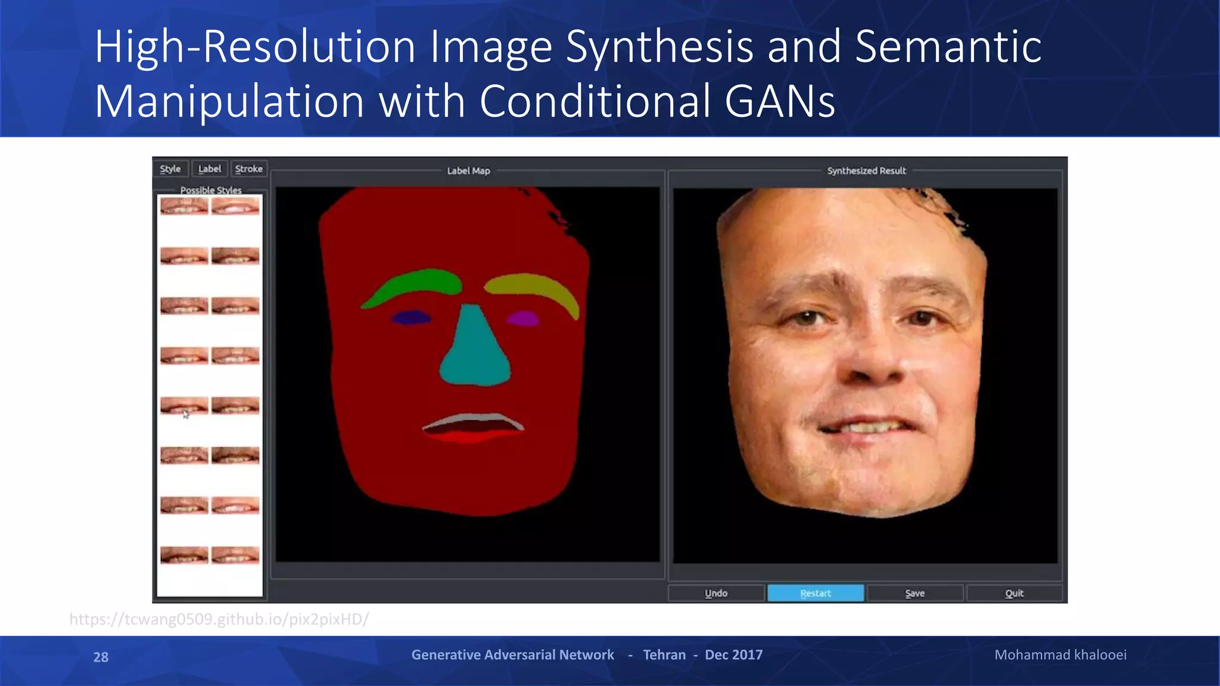The height and width of the screenshot is (686, 1220).
Task: Select fifth row left mouth style thumbnail
Action: (x=184, y=406)
